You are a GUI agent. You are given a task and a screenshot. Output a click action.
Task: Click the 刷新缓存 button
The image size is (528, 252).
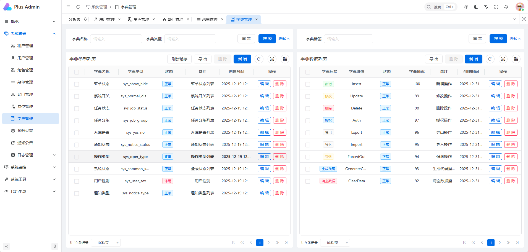pos(179,59)
